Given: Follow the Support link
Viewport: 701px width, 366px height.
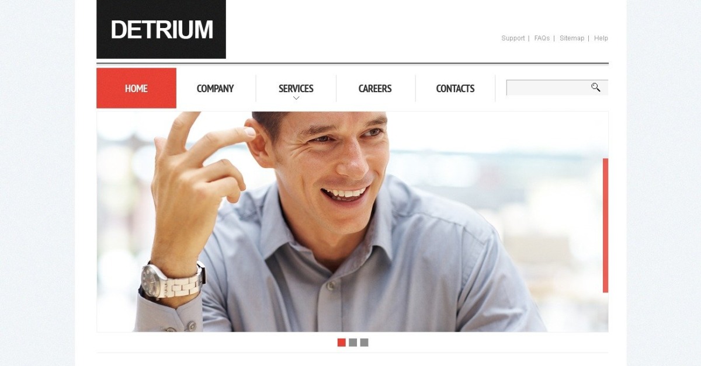Looking at the screenshot, I should point(513,38).
